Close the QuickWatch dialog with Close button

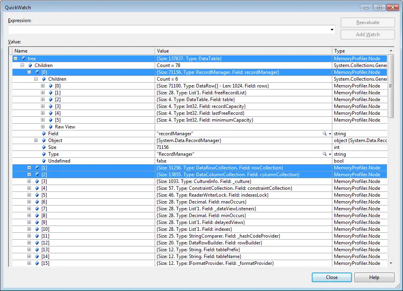(332, 277)
